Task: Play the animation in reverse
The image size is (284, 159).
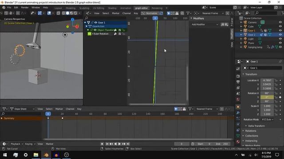Action: (115, 144)
